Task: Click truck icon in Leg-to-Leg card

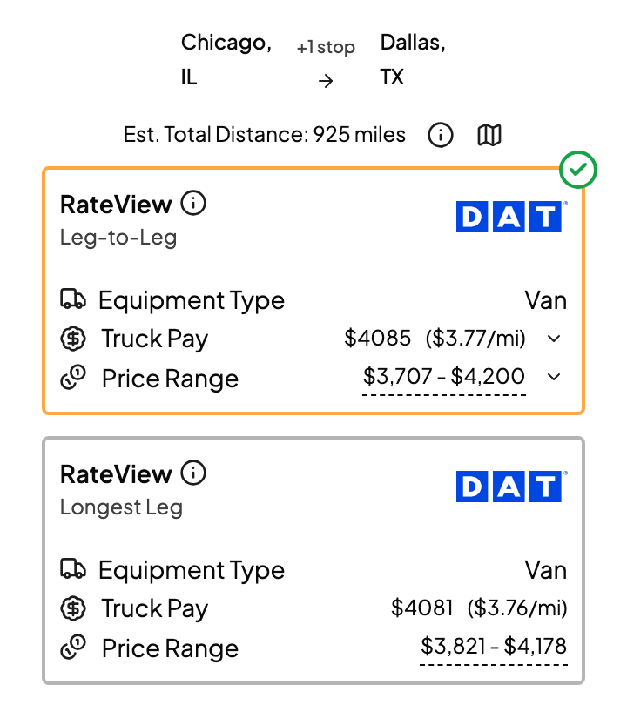Action: [x=73, y=299]
